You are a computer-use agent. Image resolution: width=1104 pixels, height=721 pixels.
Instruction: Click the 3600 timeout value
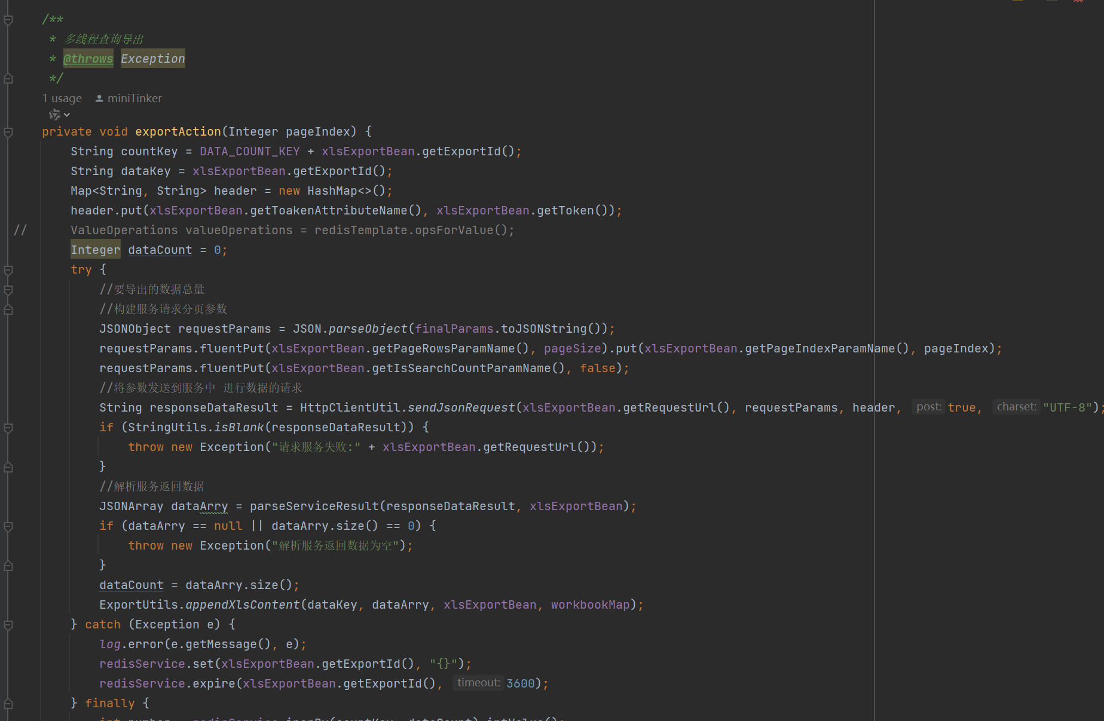click(x=521, y=683)
